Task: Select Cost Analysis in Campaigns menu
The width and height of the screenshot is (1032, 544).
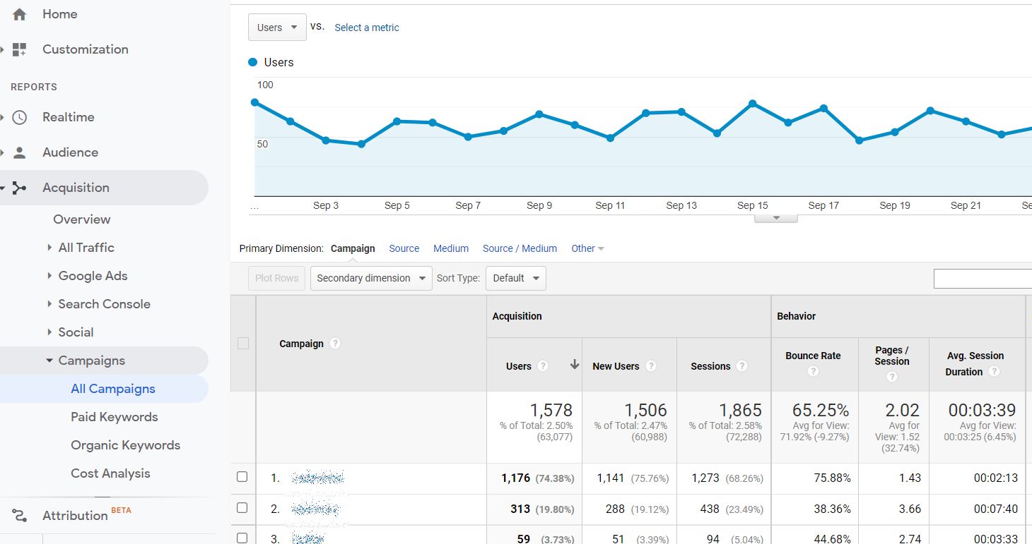Action: 110,473
